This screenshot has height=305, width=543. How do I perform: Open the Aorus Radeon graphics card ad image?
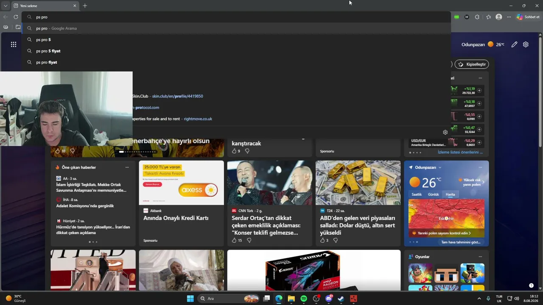click(314, 270)
